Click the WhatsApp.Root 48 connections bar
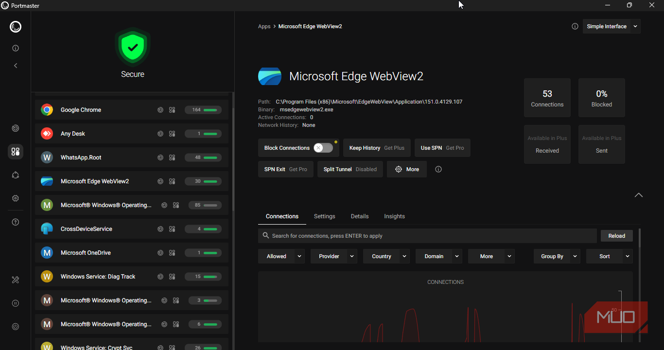 pos(203,157)
